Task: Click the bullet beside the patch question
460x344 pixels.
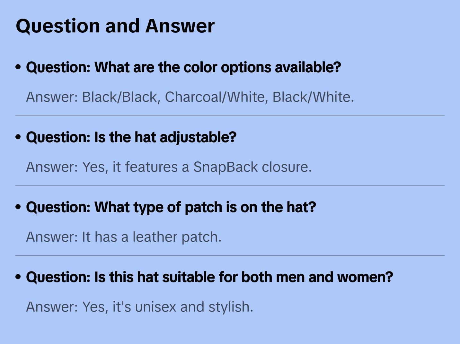Action: click(x=18, y=207)
